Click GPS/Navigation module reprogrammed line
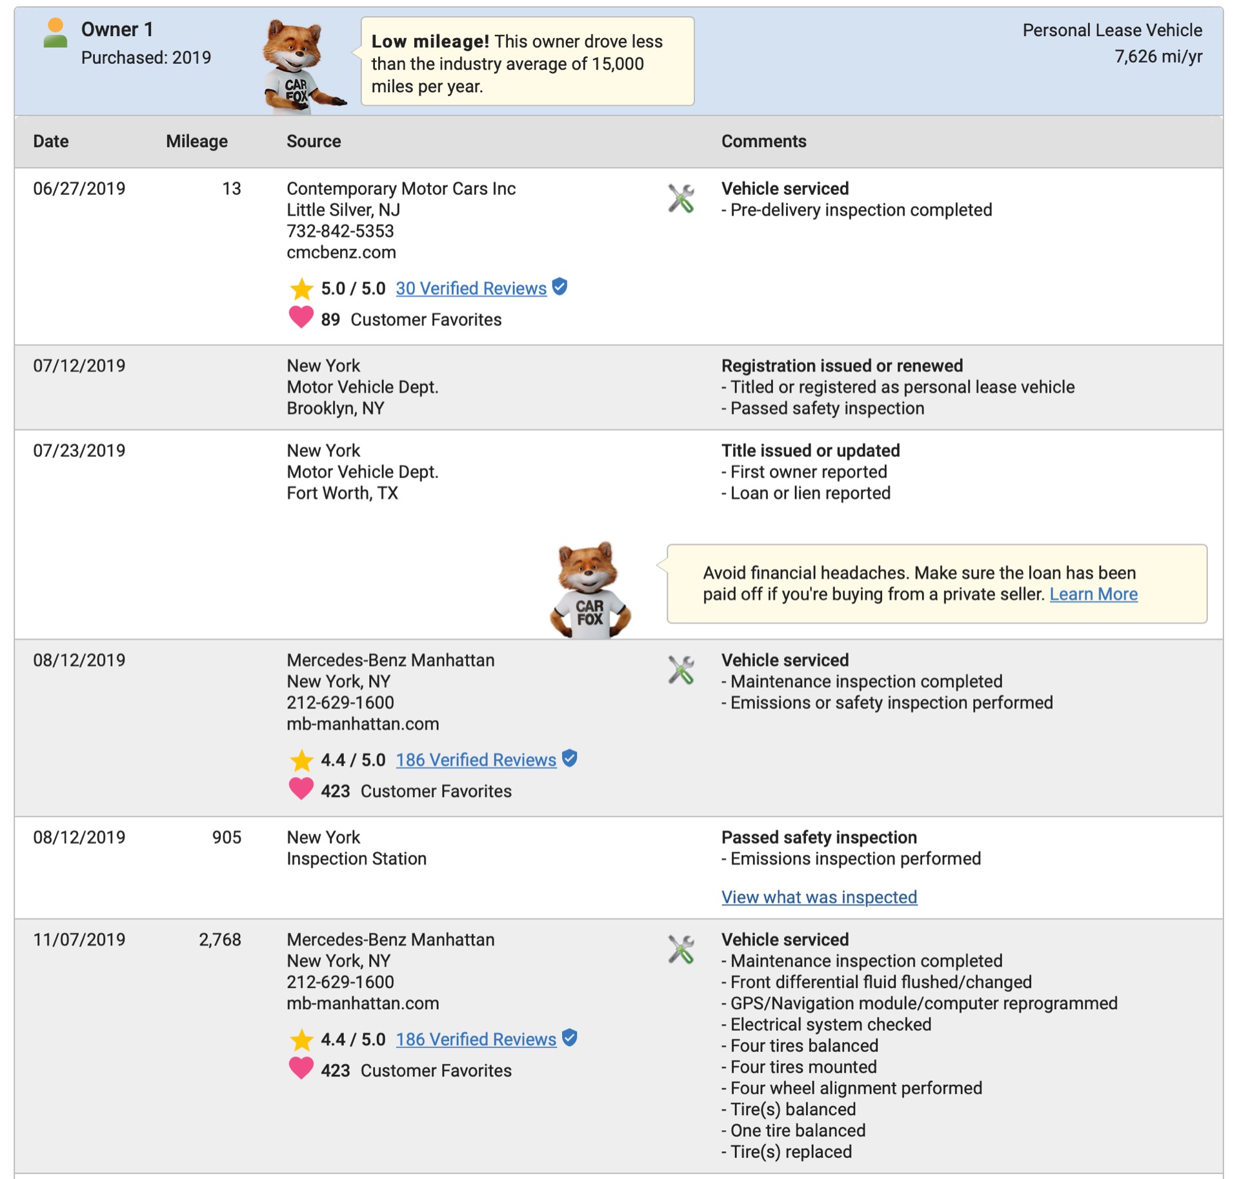 point(920,1003)
